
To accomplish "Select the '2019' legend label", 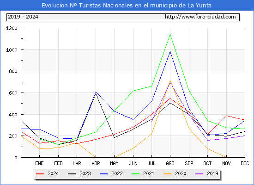I will [212, 173].
